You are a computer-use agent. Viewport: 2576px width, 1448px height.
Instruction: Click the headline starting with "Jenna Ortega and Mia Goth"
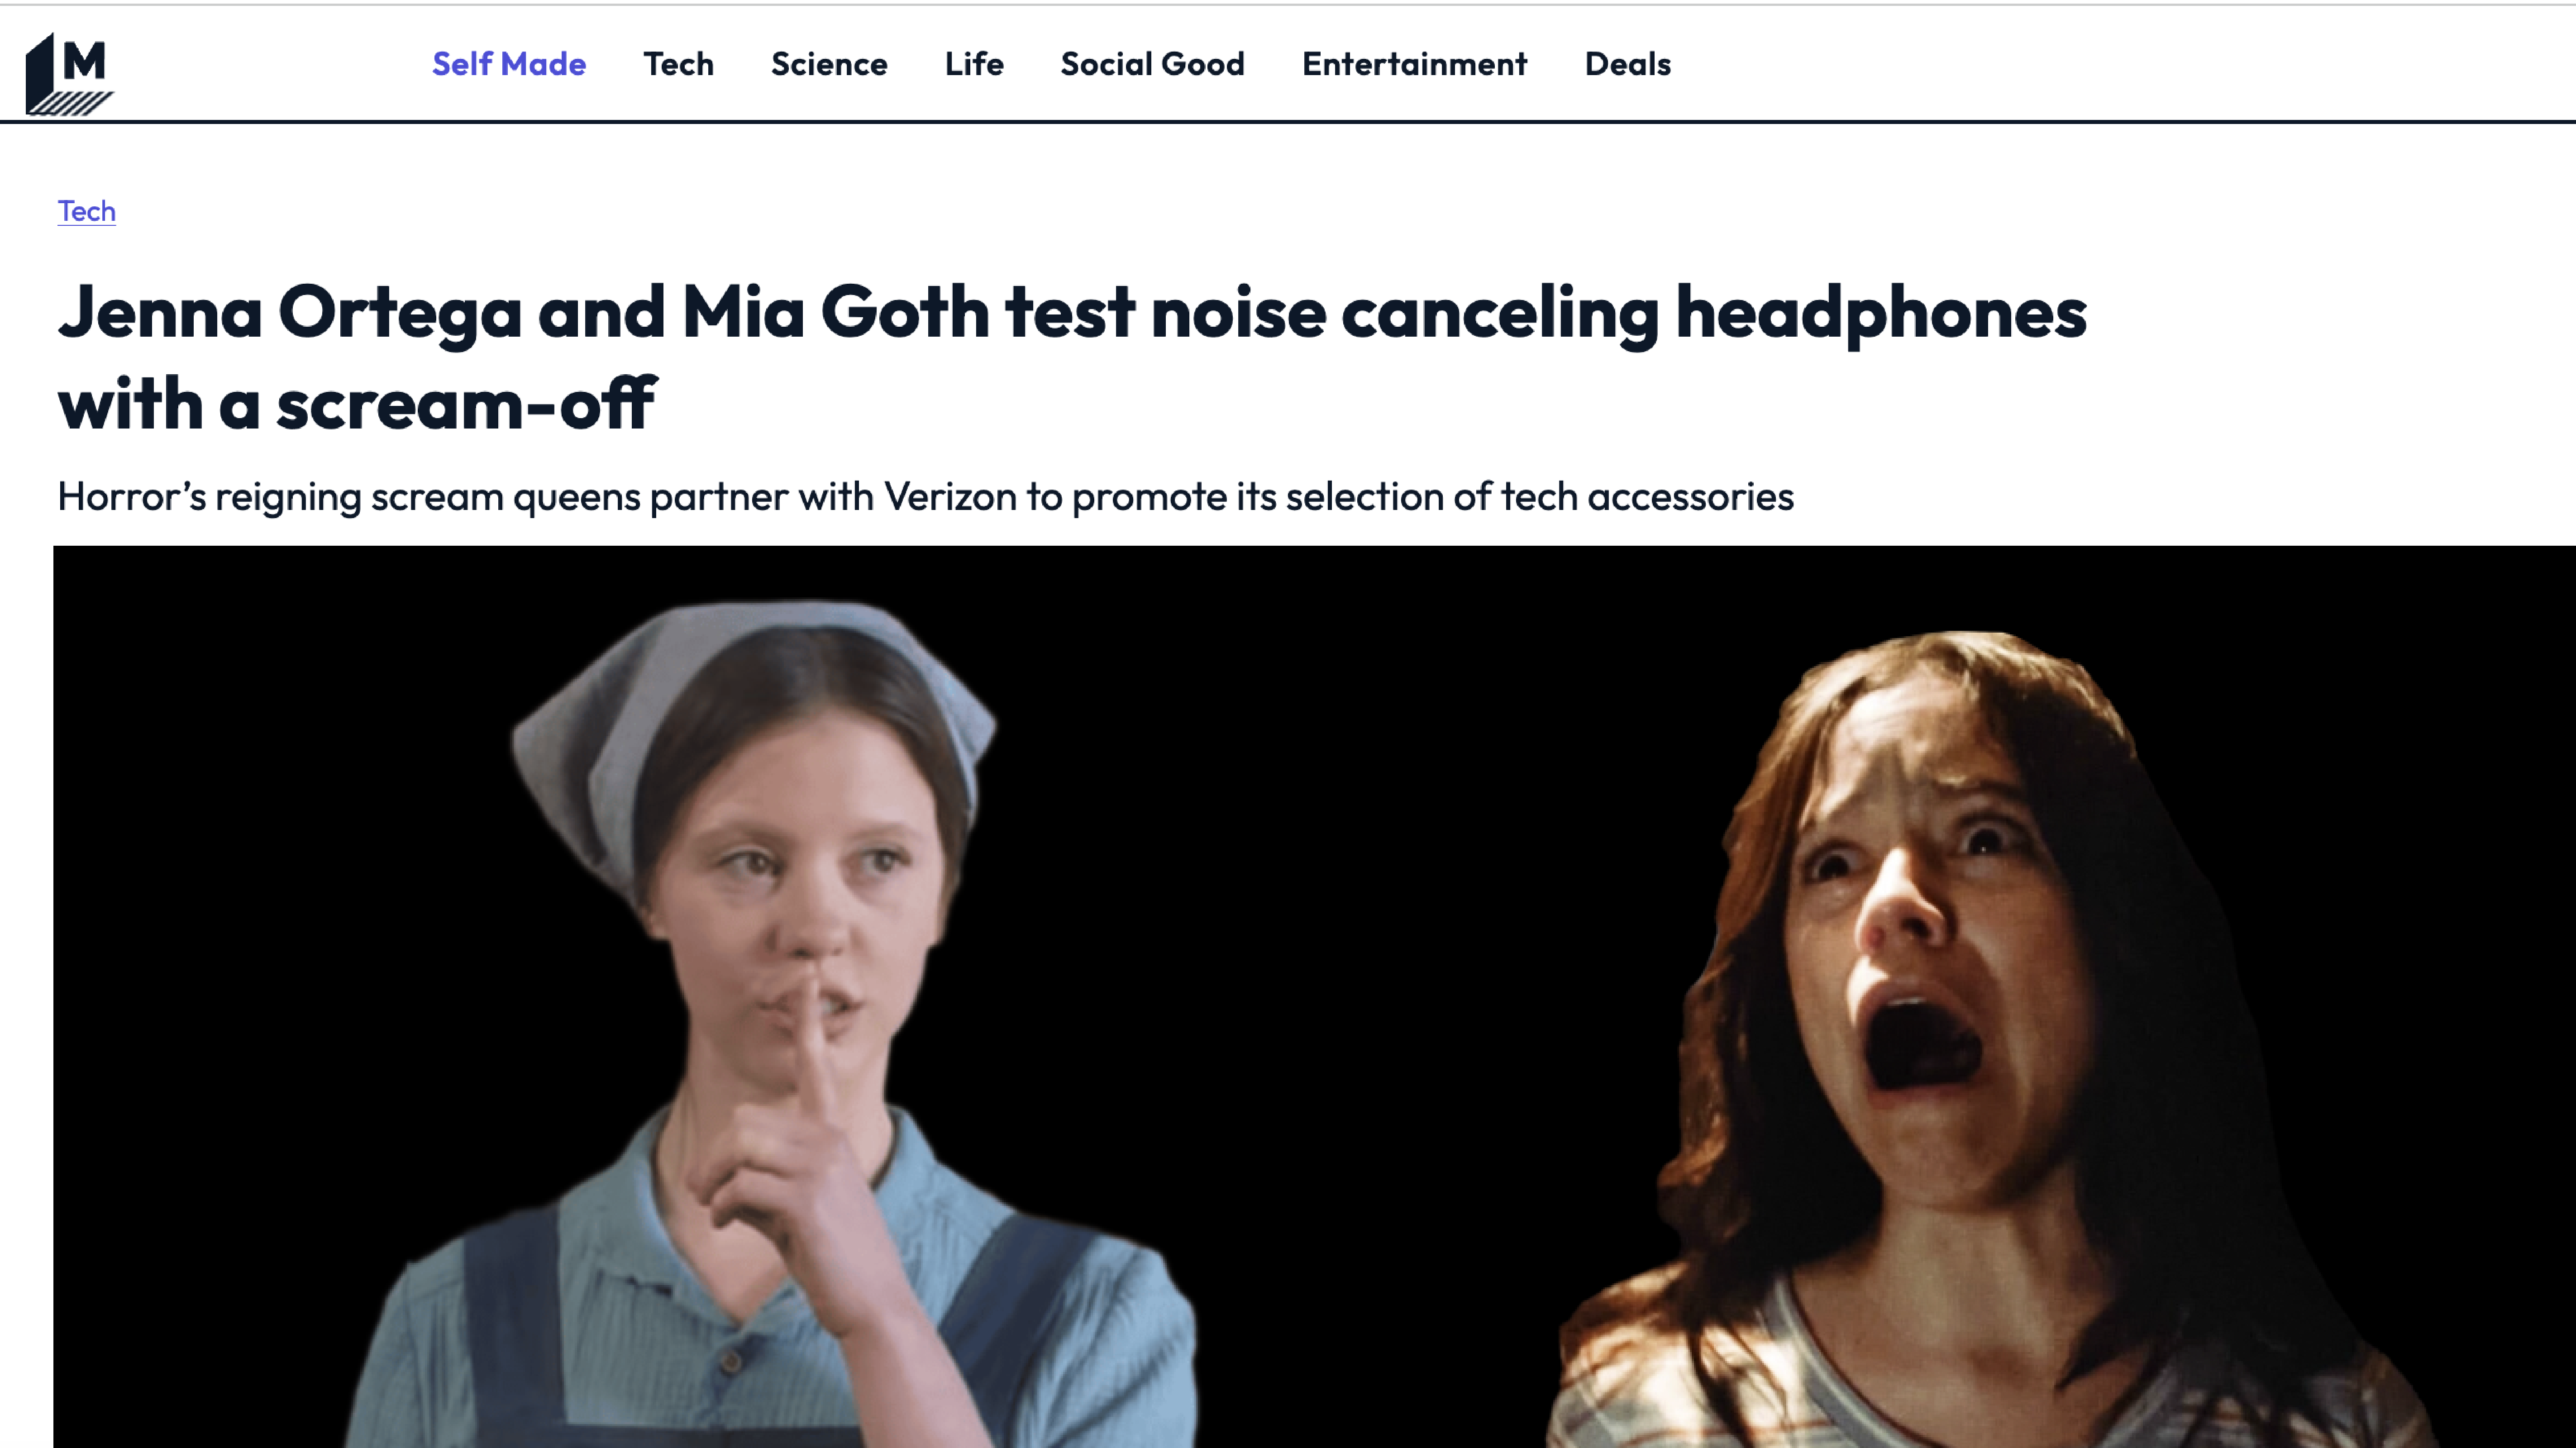click(1072, 358)
